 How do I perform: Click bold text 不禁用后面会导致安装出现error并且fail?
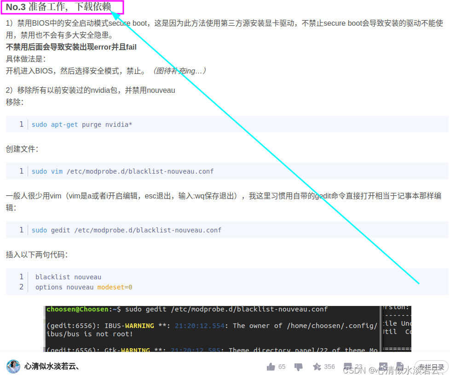pos(71,47)
